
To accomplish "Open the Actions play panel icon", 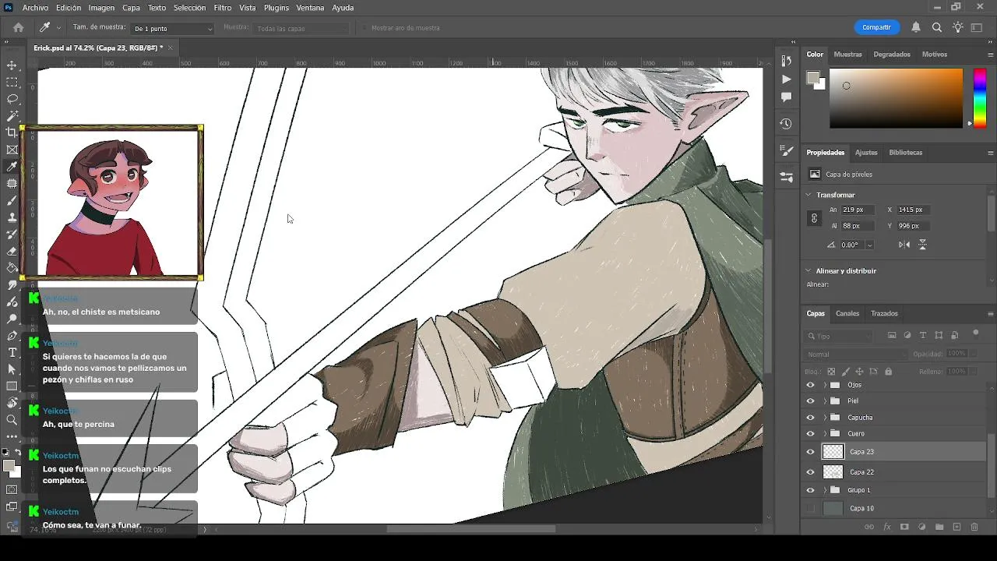I will [x=786, y=79].
